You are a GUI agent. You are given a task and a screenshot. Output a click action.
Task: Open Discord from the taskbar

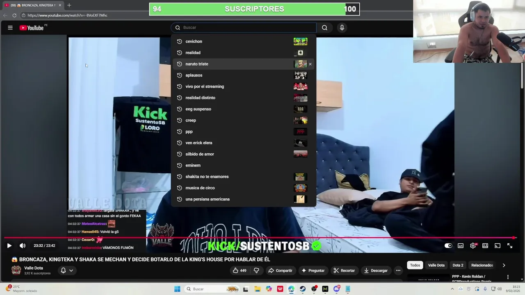click(x=337, y=289)
